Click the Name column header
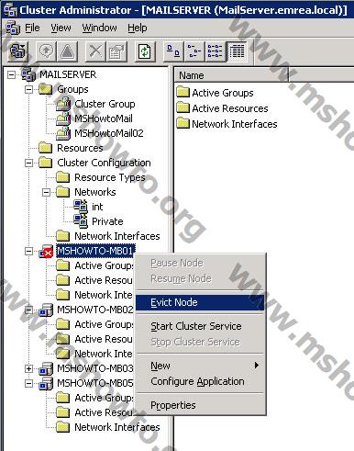354x451 pixels. tap(231, 75)
